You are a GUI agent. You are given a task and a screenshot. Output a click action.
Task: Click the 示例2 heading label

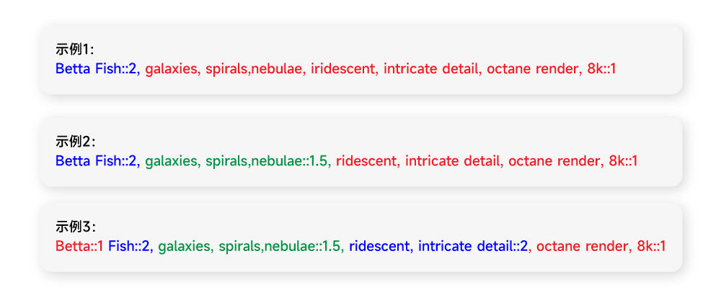(x=76, y=142)
